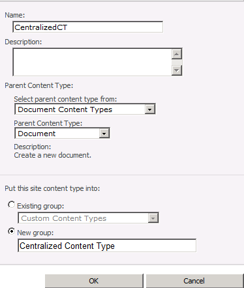Click the New group text field

click(x=107, y=246)
